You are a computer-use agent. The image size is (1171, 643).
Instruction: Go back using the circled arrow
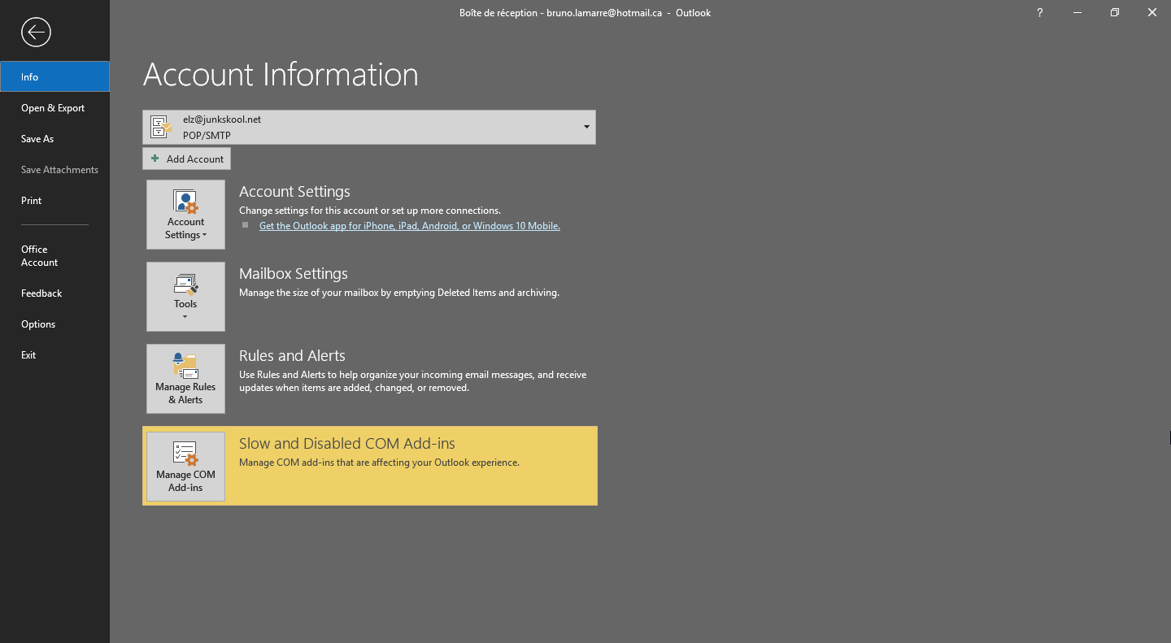(x=37, y=33)
